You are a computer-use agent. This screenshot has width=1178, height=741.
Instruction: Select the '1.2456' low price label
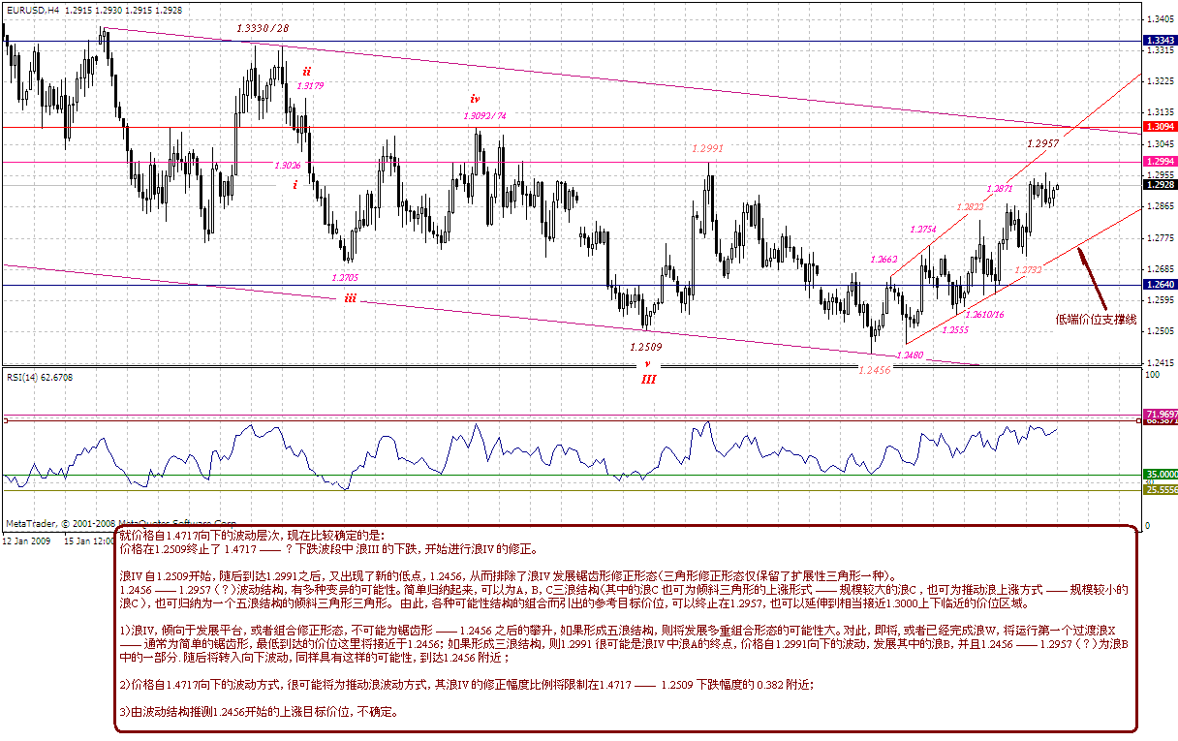pos(875,370)
